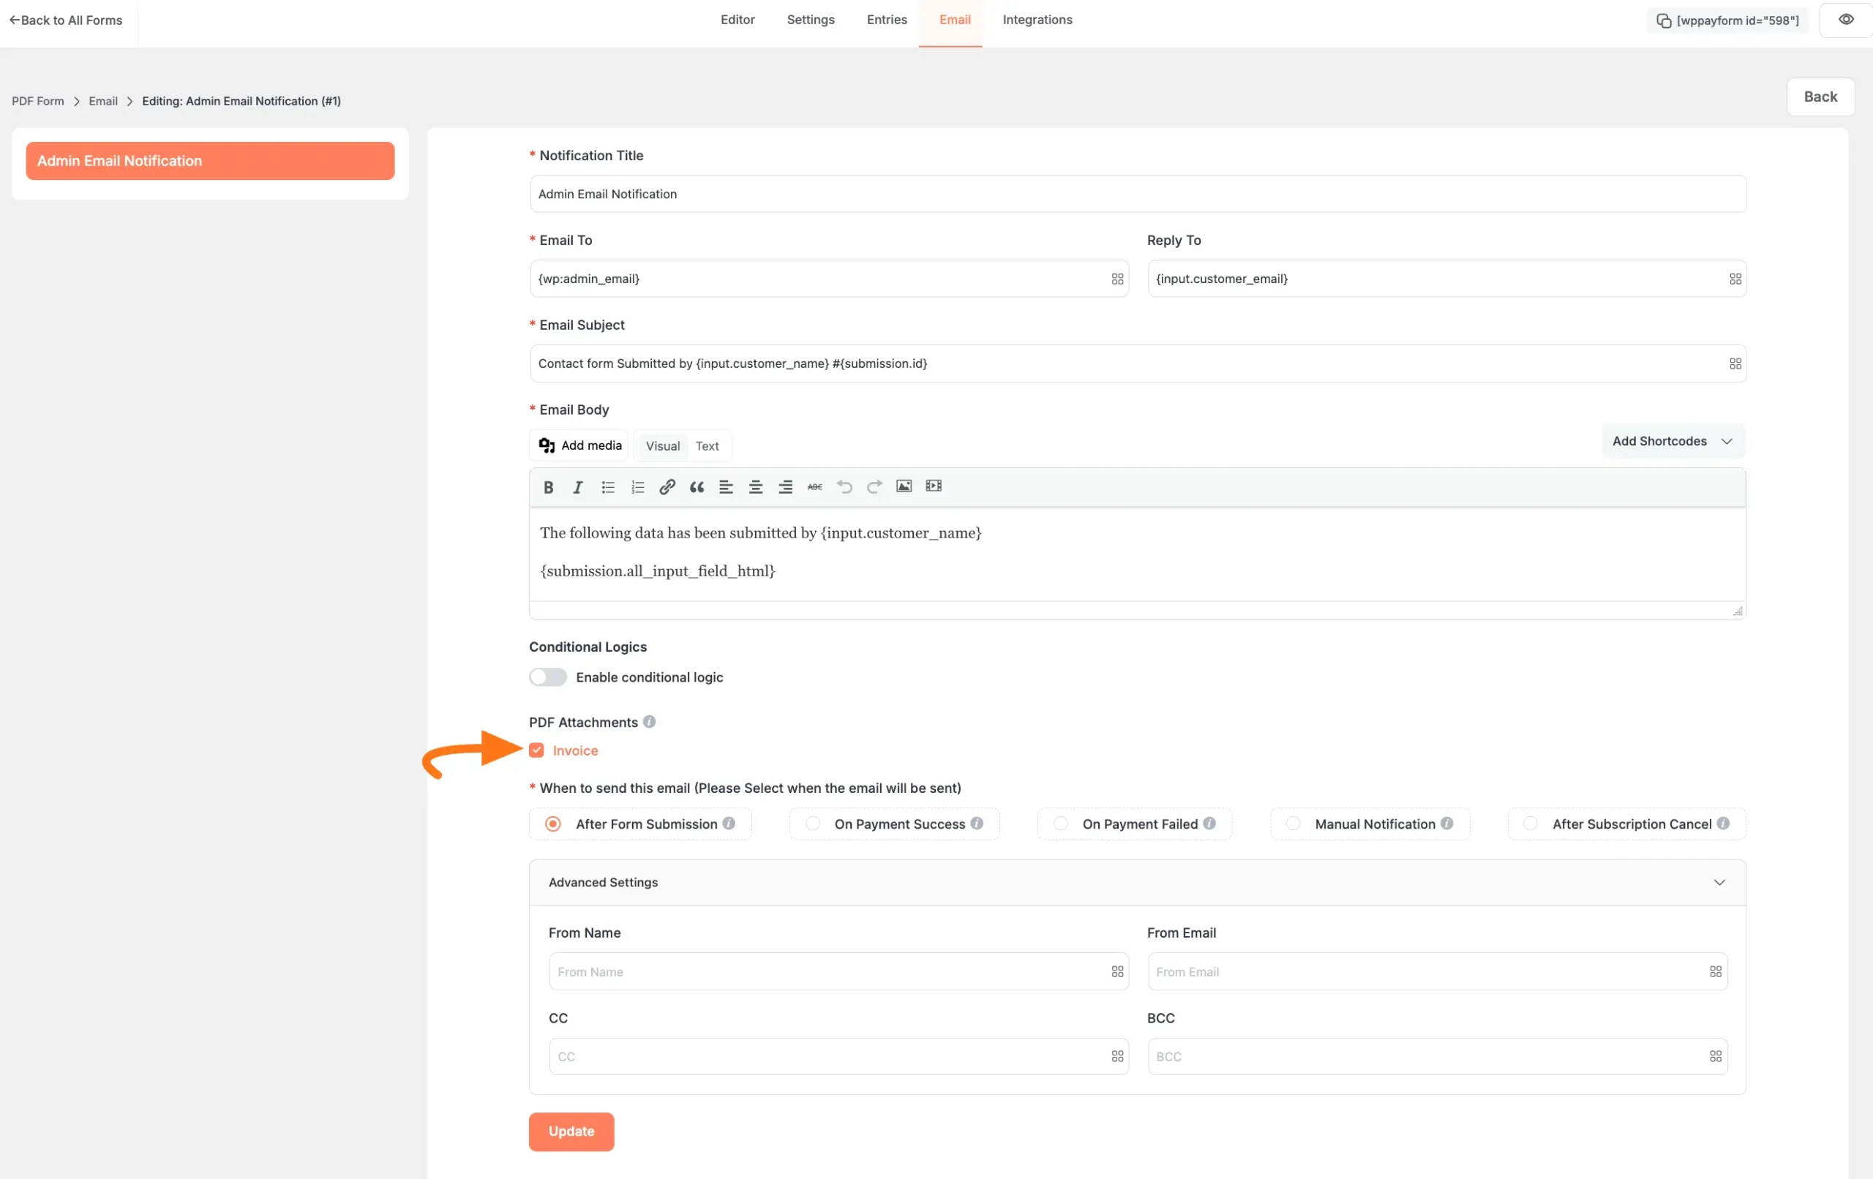Viewport: 1873px width, 1179px height.
Task: Enable conditional logic toggle
Action: (x=547, y=677)
